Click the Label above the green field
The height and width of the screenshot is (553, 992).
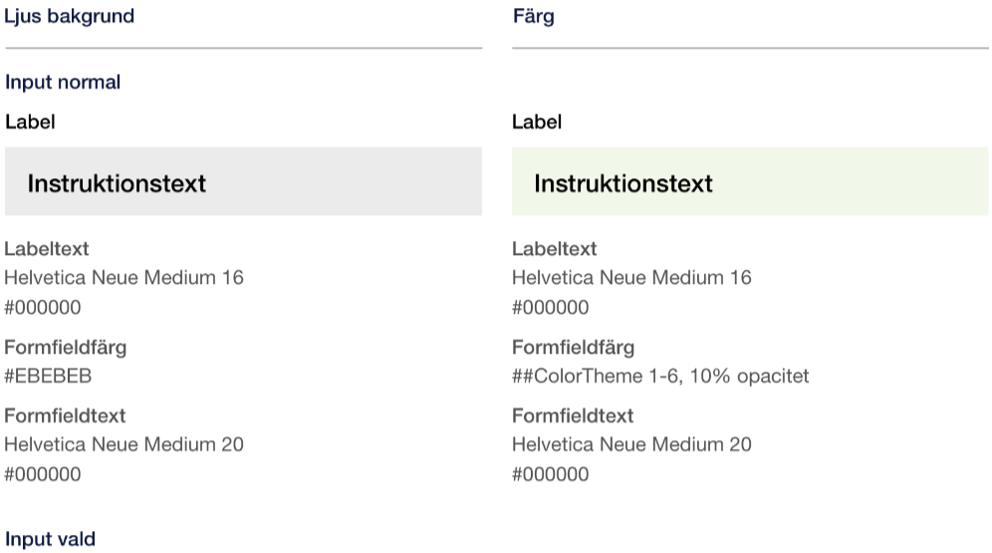pyautogui.click(x=537, y=122)
